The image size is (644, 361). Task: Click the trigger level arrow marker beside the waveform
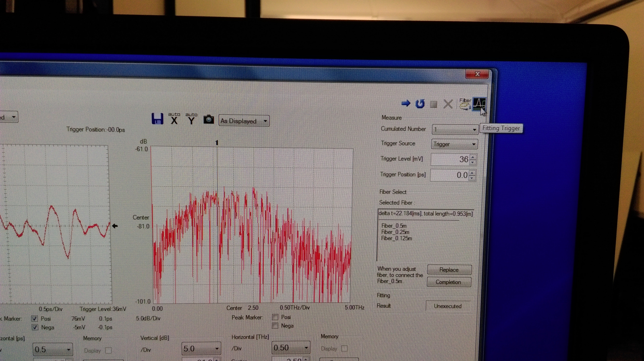(x=115, y=226)
